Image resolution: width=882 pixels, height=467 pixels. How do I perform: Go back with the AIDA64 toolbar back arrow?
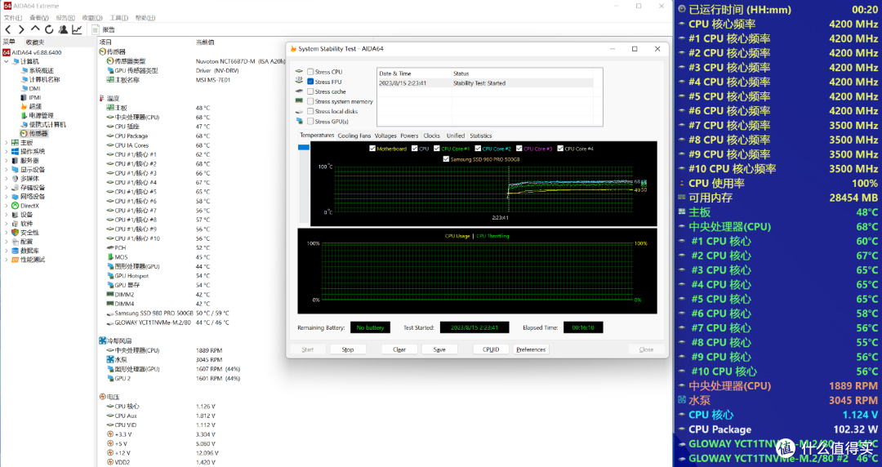(x=8, y=29)
